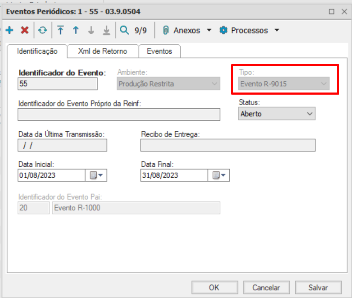Click the Anexos paperclip icon
This screenshot has width=352, height=298.
pos(166,30)
